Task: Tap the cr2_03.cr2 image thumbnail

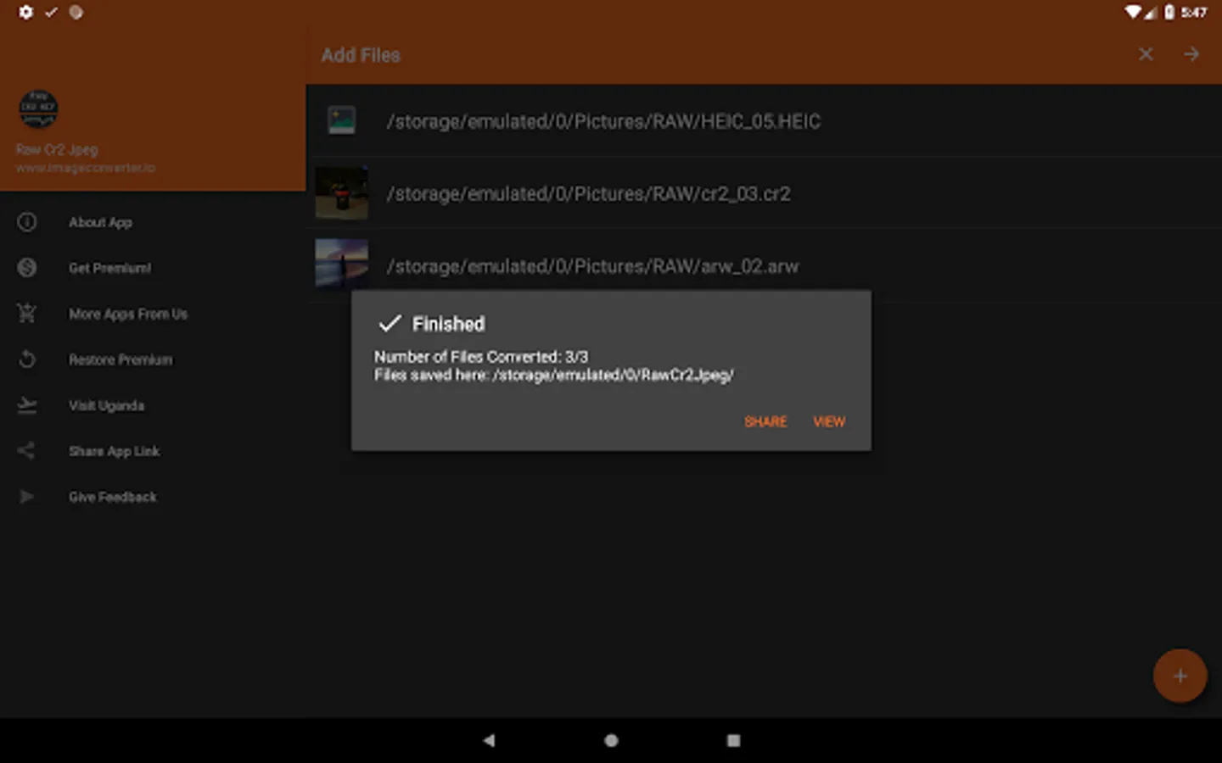Action: (x=342, y=193)
